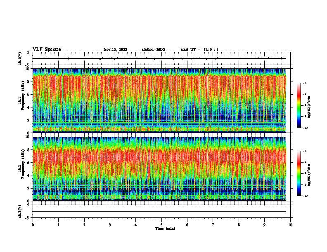Click the 'ch.3(V)' waveform axis label

[19, 211]
